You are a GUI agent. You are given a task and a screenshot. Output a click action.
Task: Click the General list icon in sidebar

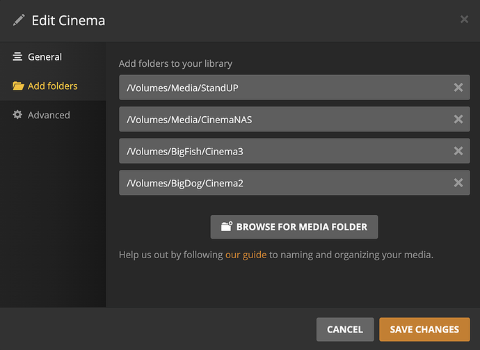point(17,57)
